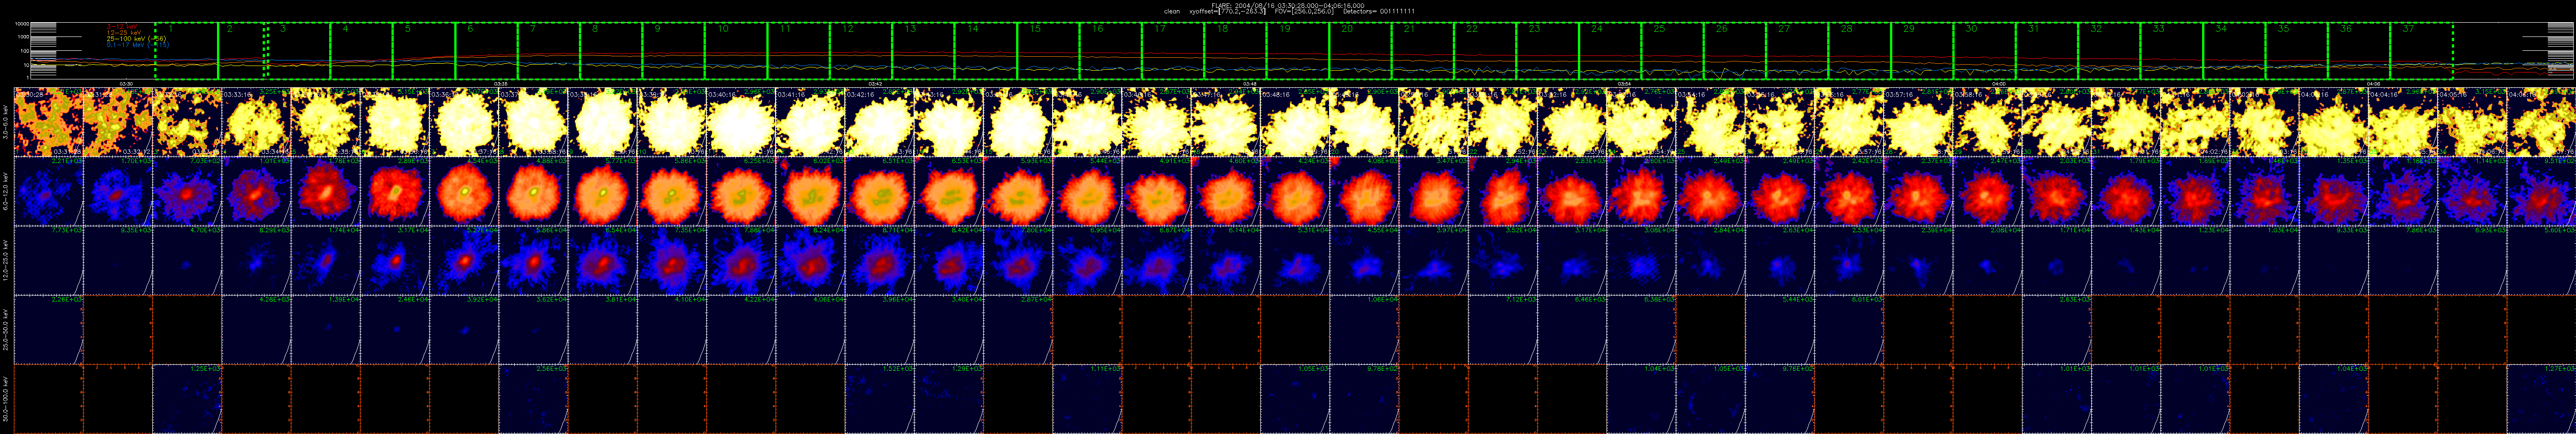Click the red 3-12 keV legend entry
Viewport: 2576px width, 434px height.
click(x=122, y=26)
